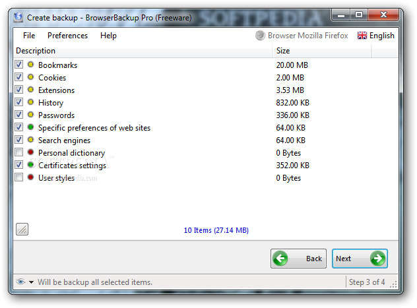417x308 pixels.
Task: Select the Personal dictionary row label
Action: 72,153
